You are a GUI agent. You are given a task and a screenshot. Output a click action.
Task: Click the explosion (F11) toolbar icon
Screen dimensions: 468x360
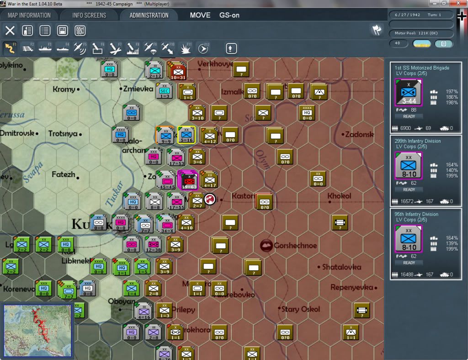(x=186, y=48)
